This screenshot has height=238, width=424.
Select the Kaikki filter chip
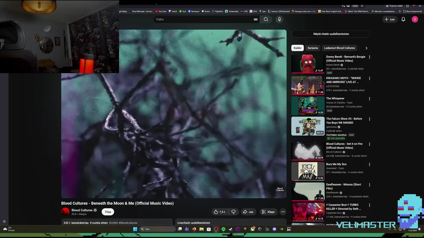297,48
